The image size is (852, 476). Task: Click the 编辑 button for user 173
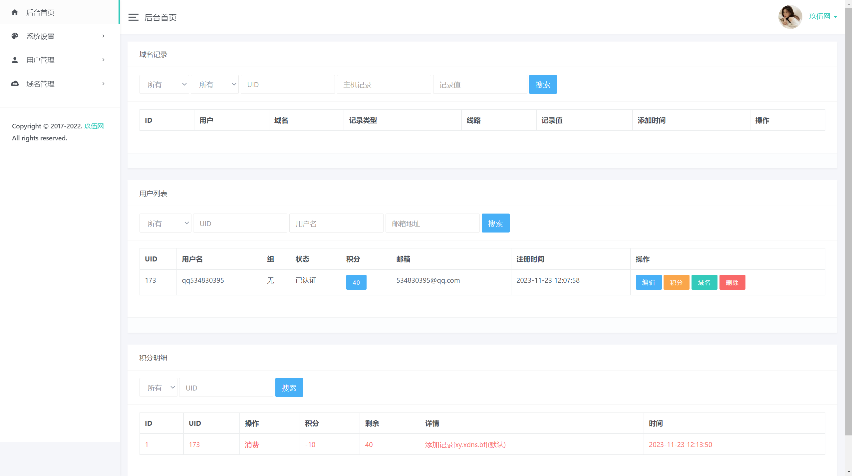pyautogui.click(x=648, y=282)
